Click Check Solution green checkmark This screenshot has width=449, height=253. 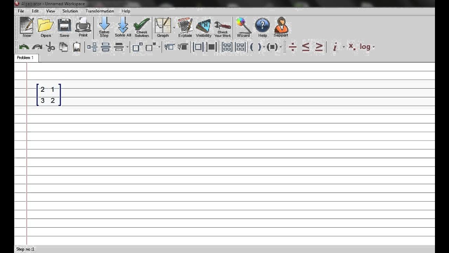coord(142,27)
